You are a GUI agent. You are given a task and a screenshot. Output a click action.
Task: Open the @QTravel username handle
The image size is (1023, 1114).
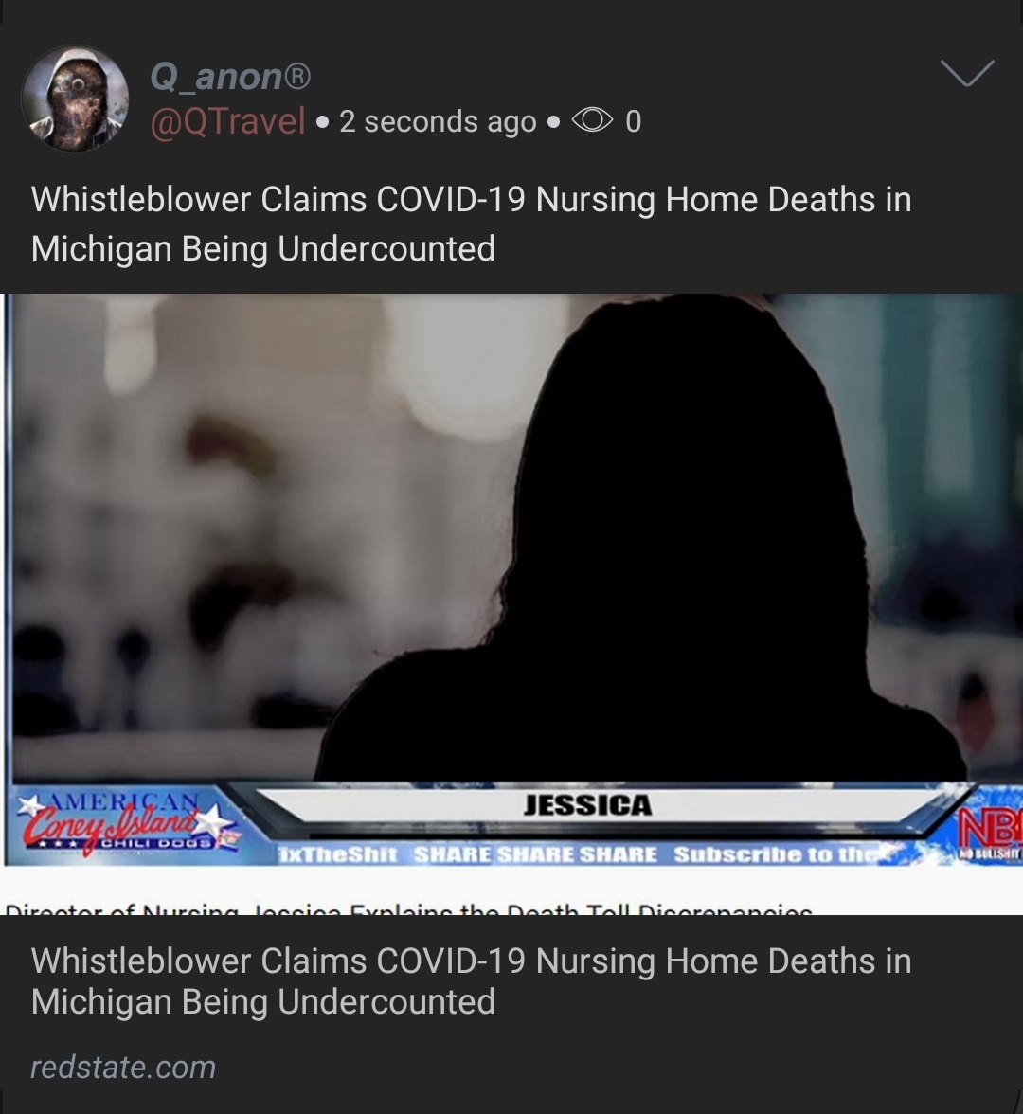click(x=227, y=121)
